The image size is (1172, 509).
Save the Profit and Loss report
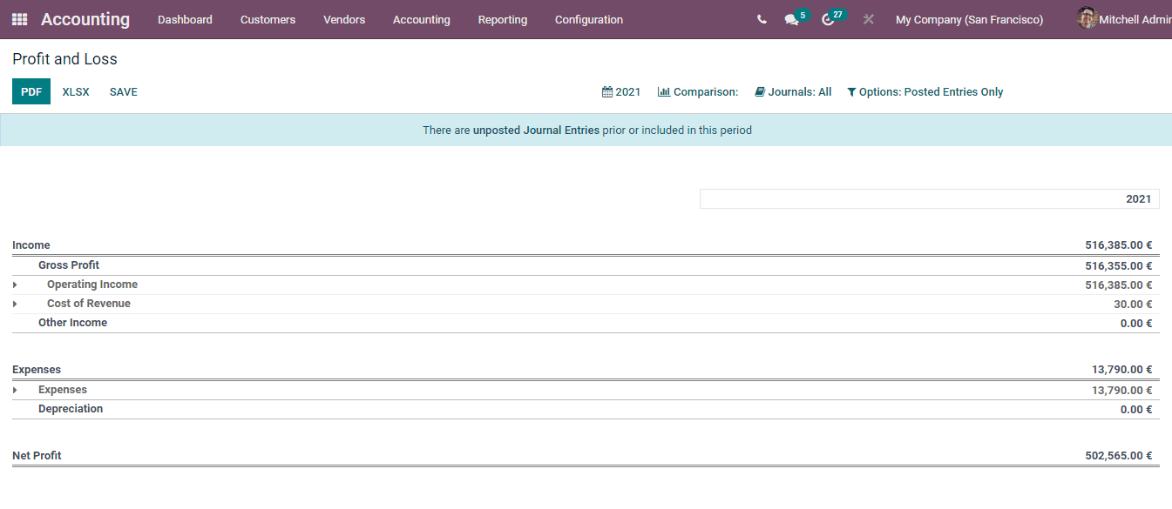123,90
